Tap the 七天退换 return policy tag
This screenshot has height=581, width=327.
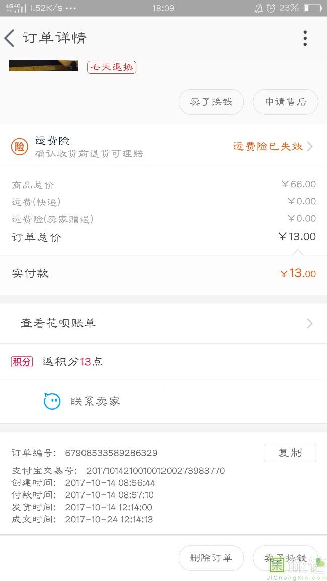(x=112, y=67)
